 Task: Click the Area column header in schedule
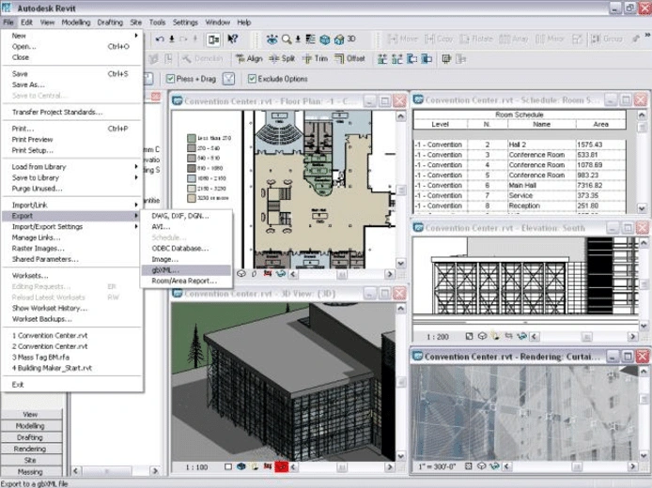pos(601,124)
